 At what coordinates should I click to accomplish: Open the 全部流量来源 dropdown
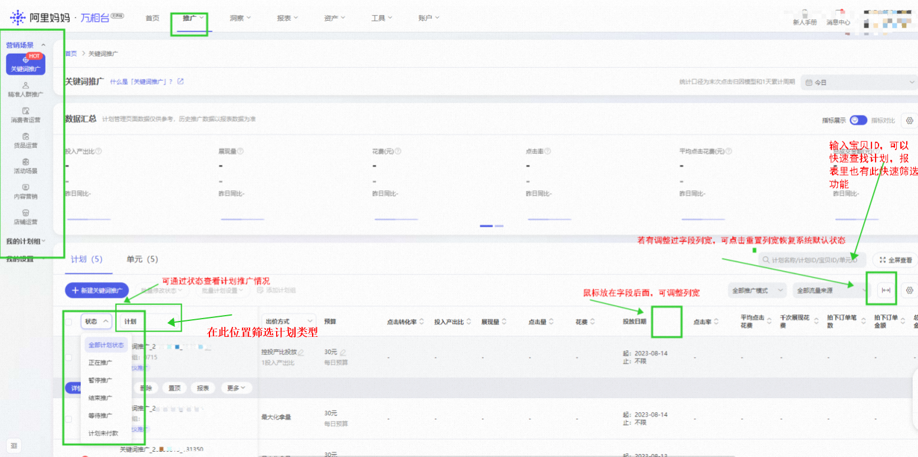832,290
